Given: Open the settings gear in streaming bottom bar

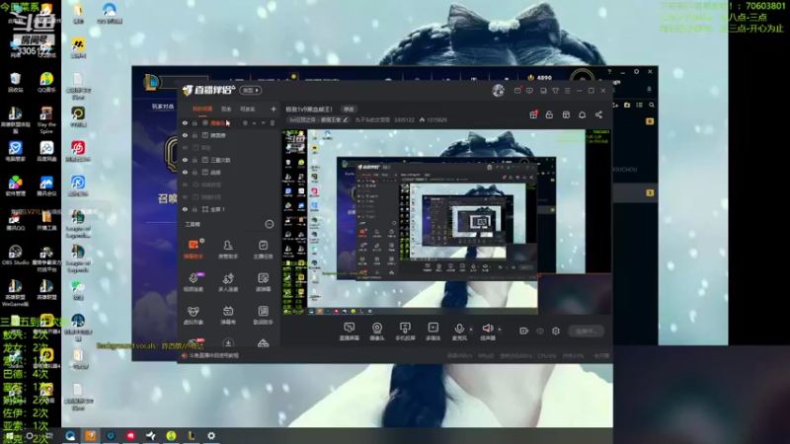Looking at the screenshot, I should (556, 331).
